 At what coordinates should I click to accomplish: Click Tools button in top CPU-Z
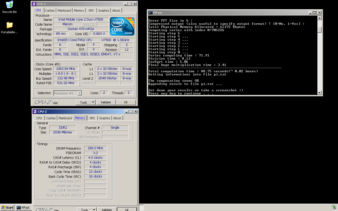click(83, 102)
